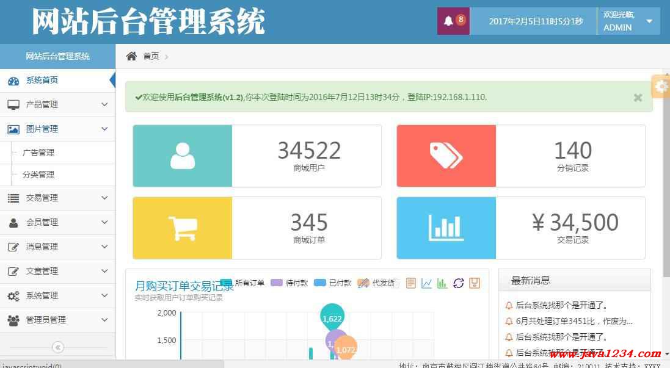Switch chart to line type
The image size is (670, 368).
(426, 283)
